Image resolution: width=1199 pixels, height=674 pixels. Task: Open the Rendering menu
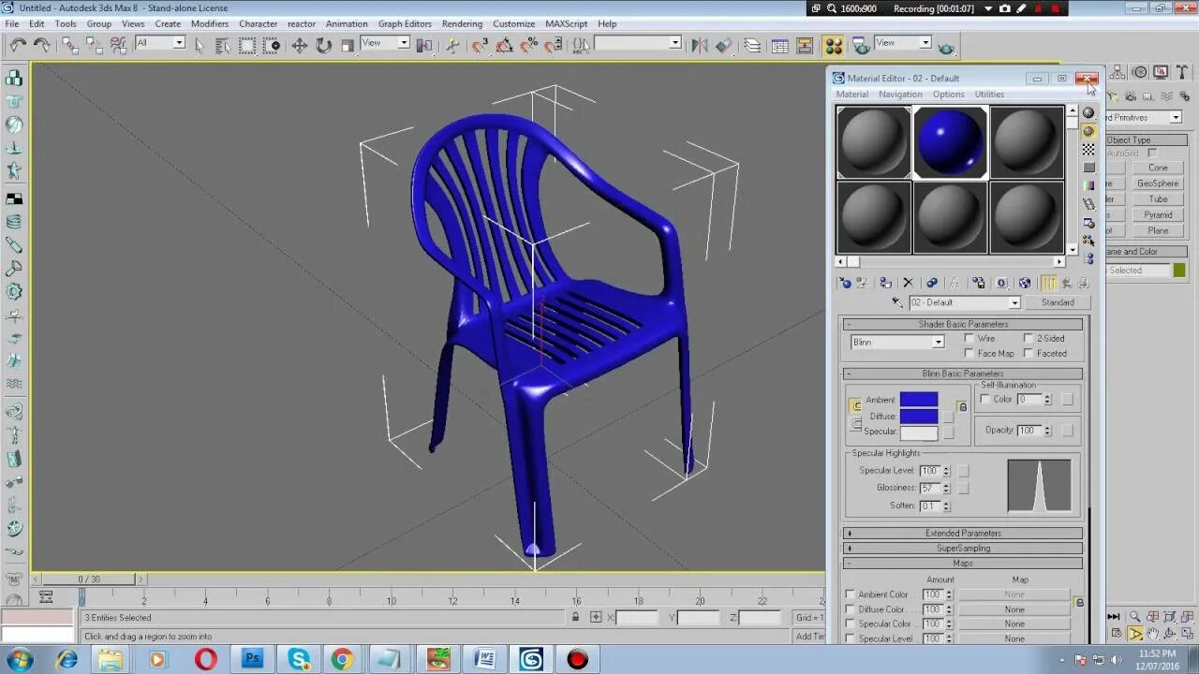(462, 23)
